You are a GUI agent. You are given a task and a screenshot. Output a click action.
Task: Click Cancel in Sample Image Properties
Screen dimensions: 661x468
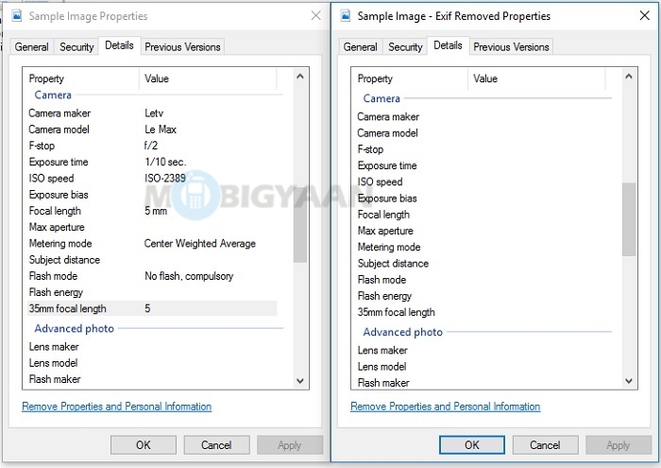216,445
